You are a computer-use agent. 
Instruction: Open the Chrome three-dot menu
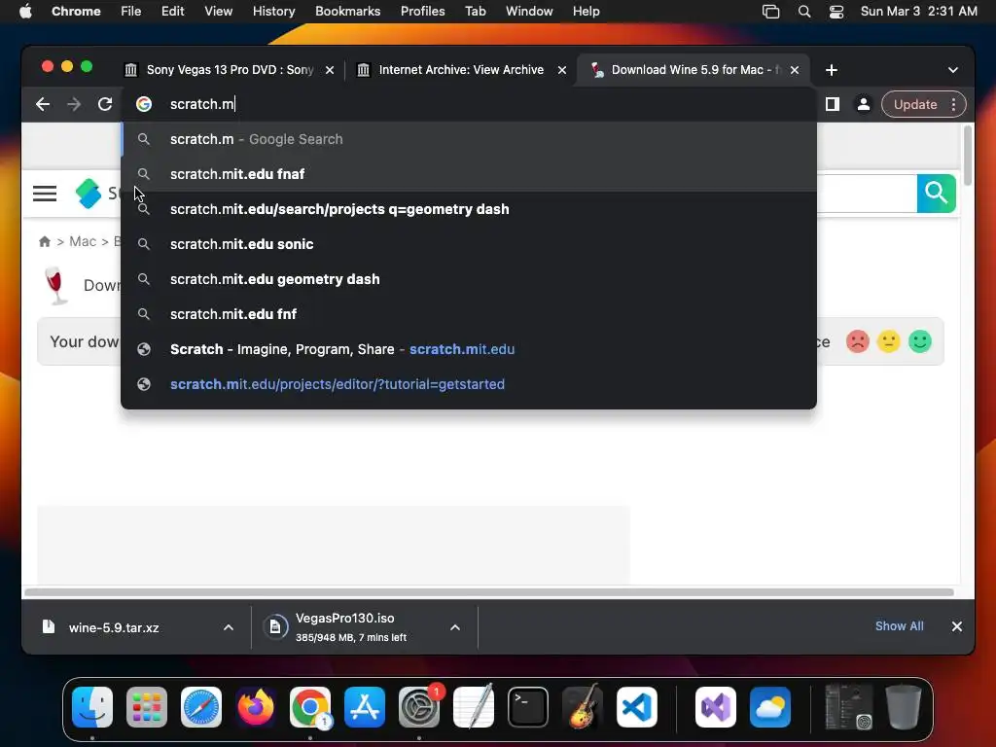[953, 104]
